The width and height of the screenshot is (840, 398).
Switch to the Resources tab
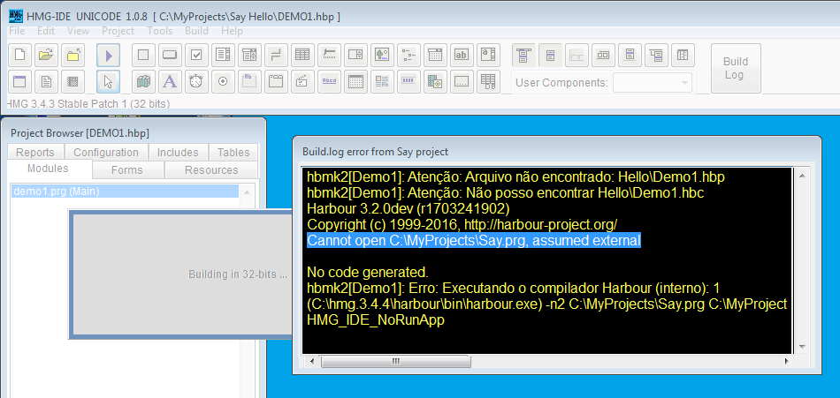pos(210,169)
